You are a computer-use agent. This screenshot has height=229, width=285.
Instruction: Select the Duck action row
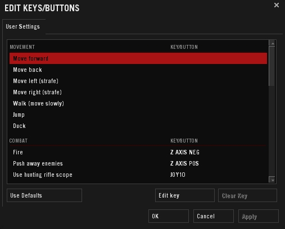(138, 126)
